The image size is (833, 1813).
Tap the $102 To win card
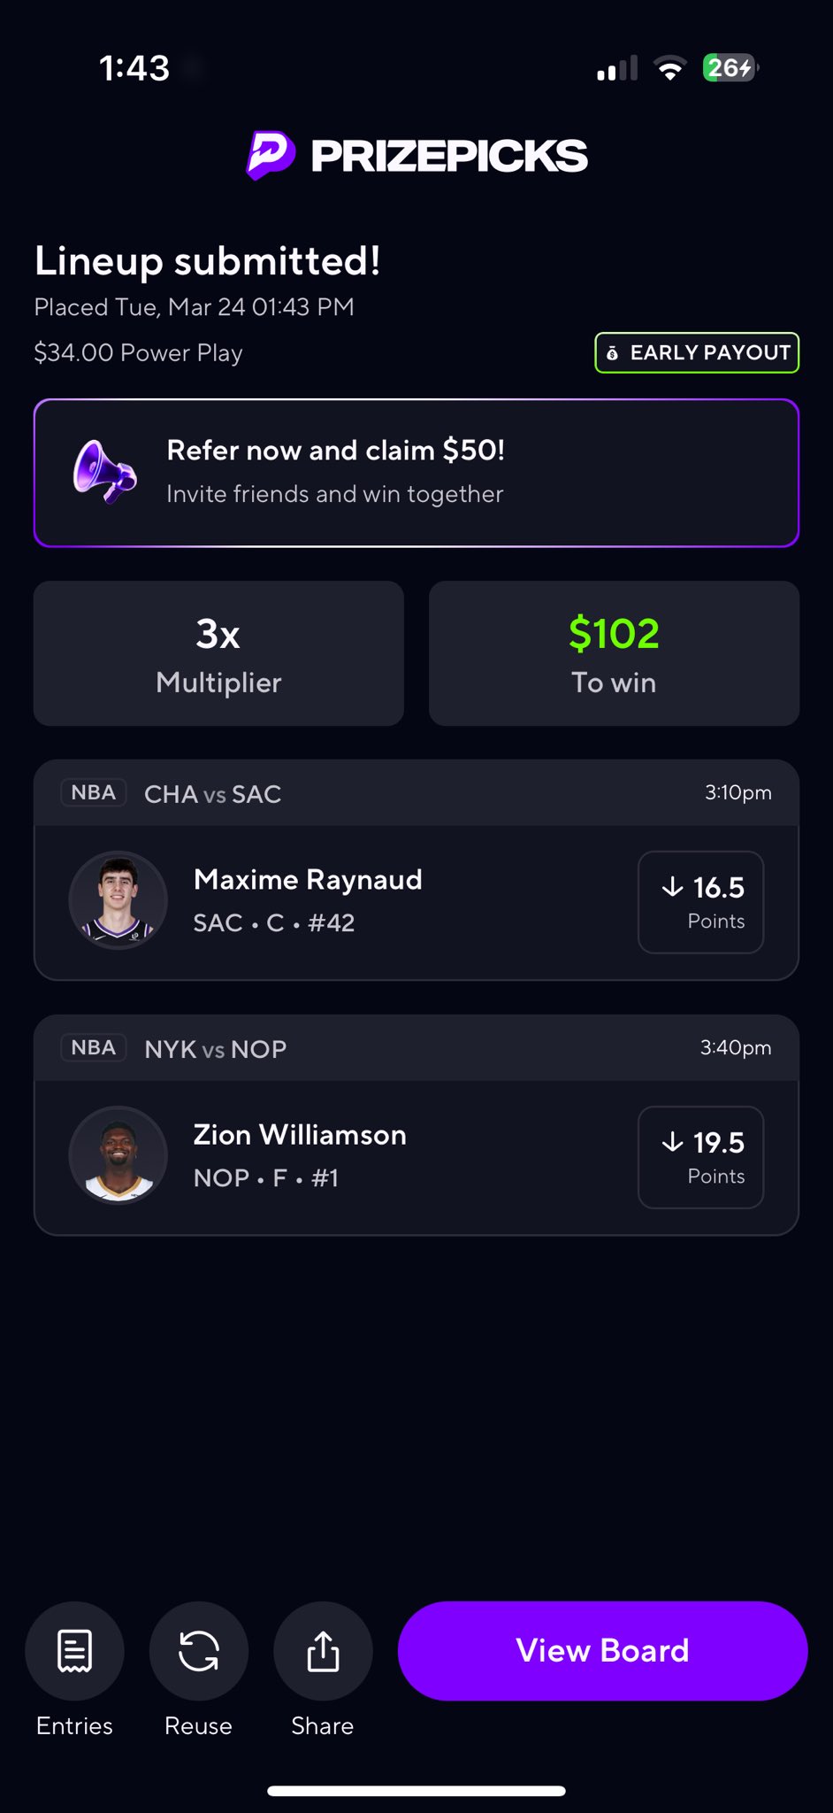[614, 653]
